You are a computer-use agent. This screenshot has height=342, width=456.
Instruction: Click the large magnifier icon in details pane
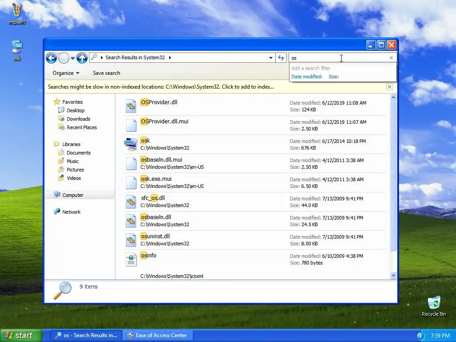point(62,290)
